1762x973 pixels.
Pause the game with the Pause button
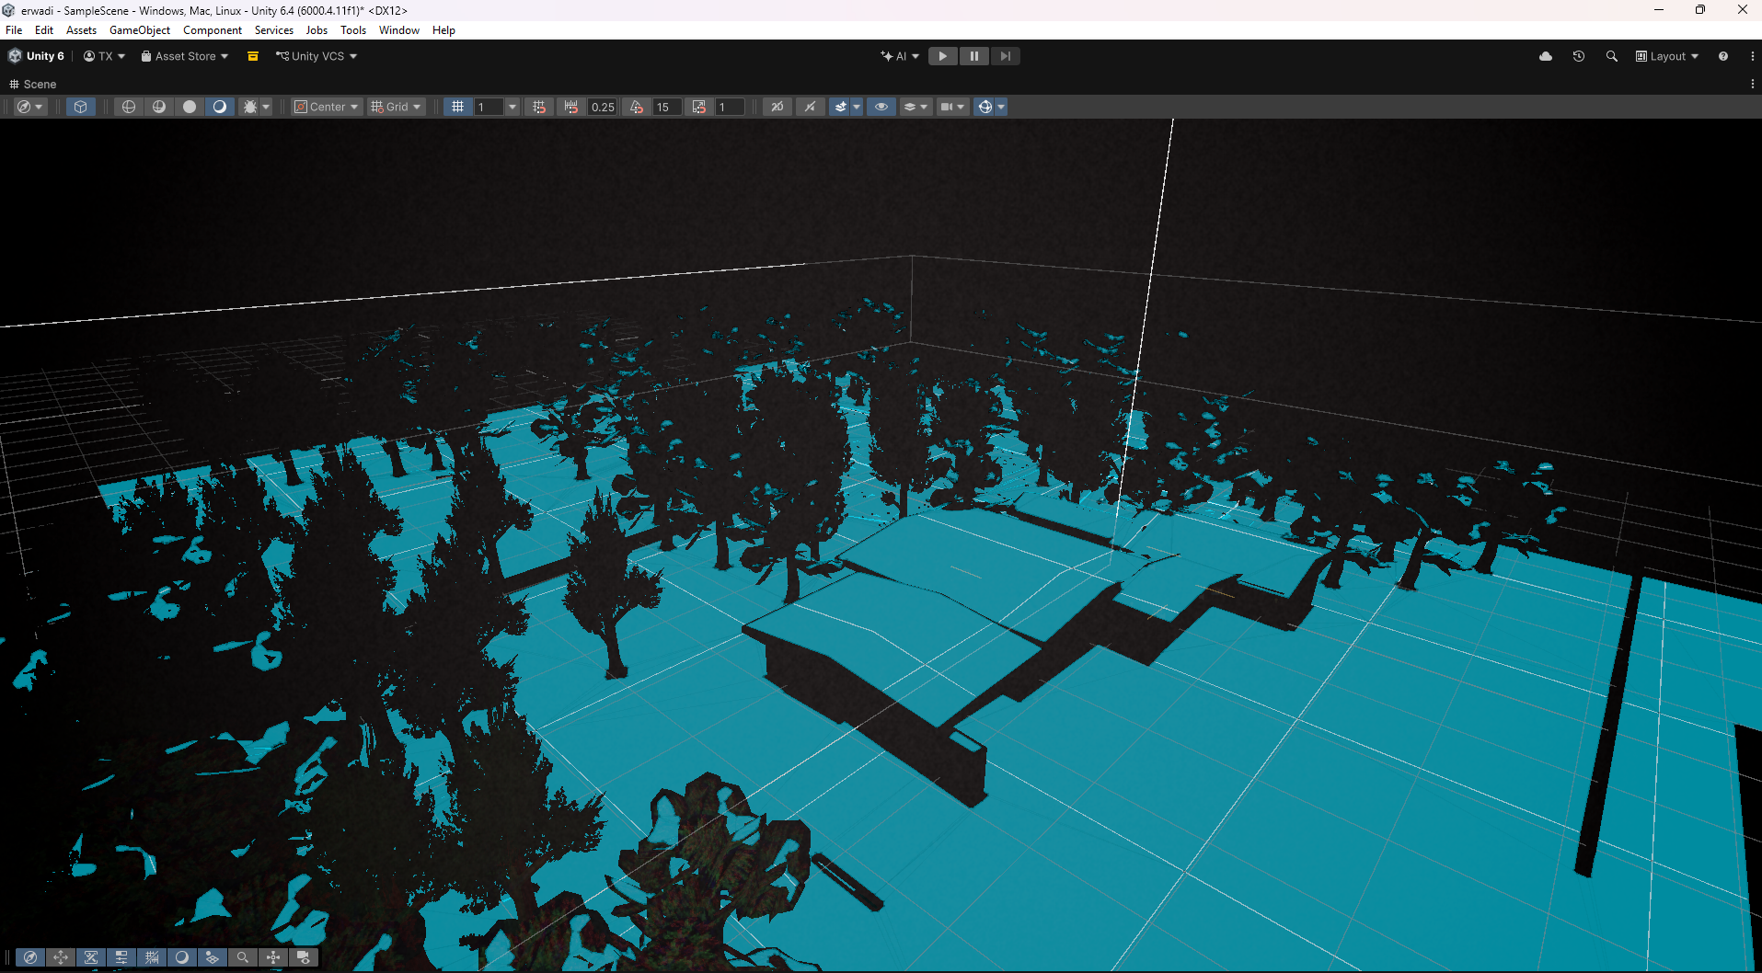[973, 56]
